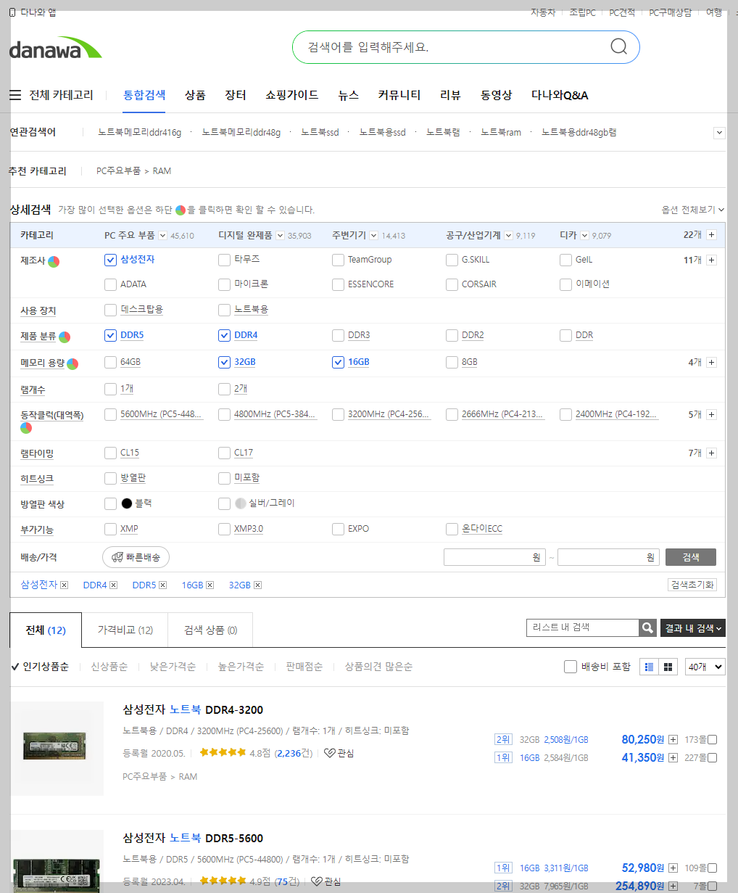Click 관심 heart icon for DDR5-5600 product
Viewport: 738px width, 893px height.
(x=316, y=881)
